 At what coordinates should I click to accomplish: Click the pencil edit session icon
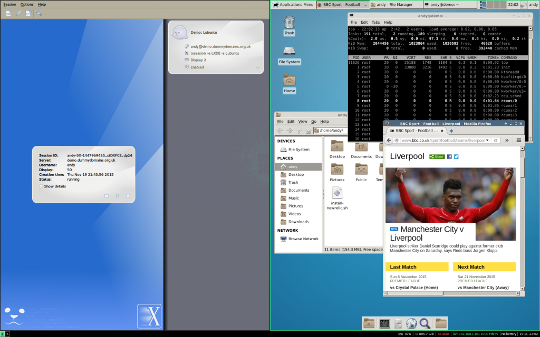tap(18, 13)
